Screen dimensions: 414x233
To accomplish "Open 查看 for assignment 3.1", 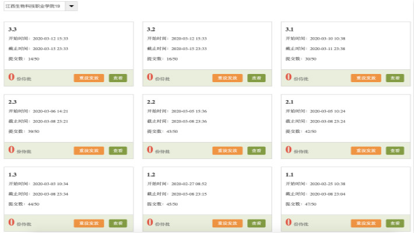I will click(x=395, y=78).
